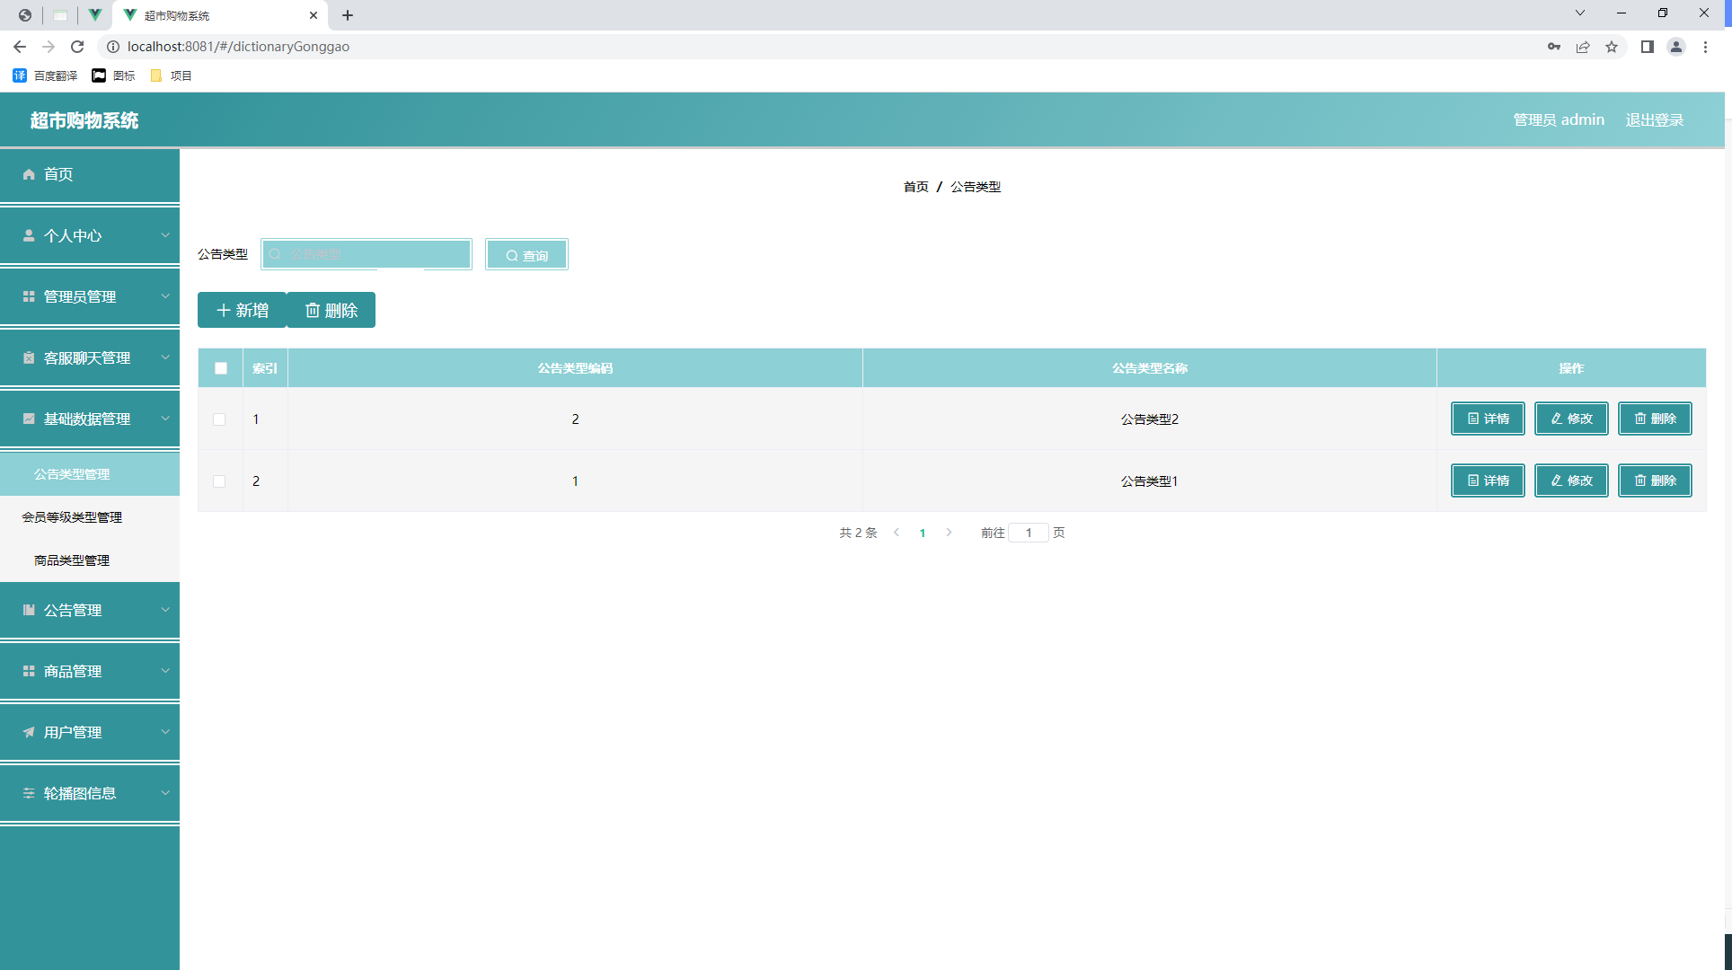This screenshot has height=970, width=1732.
Task: Click the icon next to 商品管理
Action: pyautogui.click(x=29, y=671)
